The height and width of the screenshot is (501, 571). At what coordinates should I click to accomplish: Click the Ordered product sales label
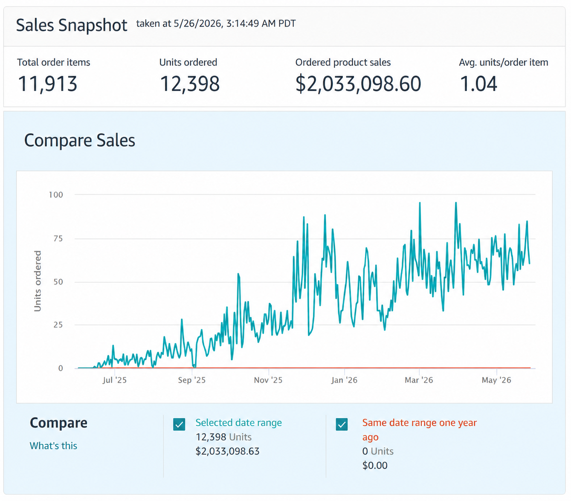click(x=343, y=62)
